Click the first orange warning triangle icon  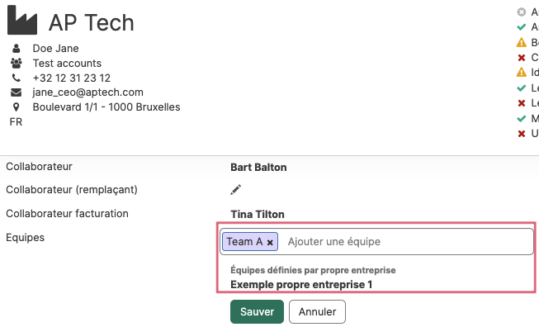point(522,42)
